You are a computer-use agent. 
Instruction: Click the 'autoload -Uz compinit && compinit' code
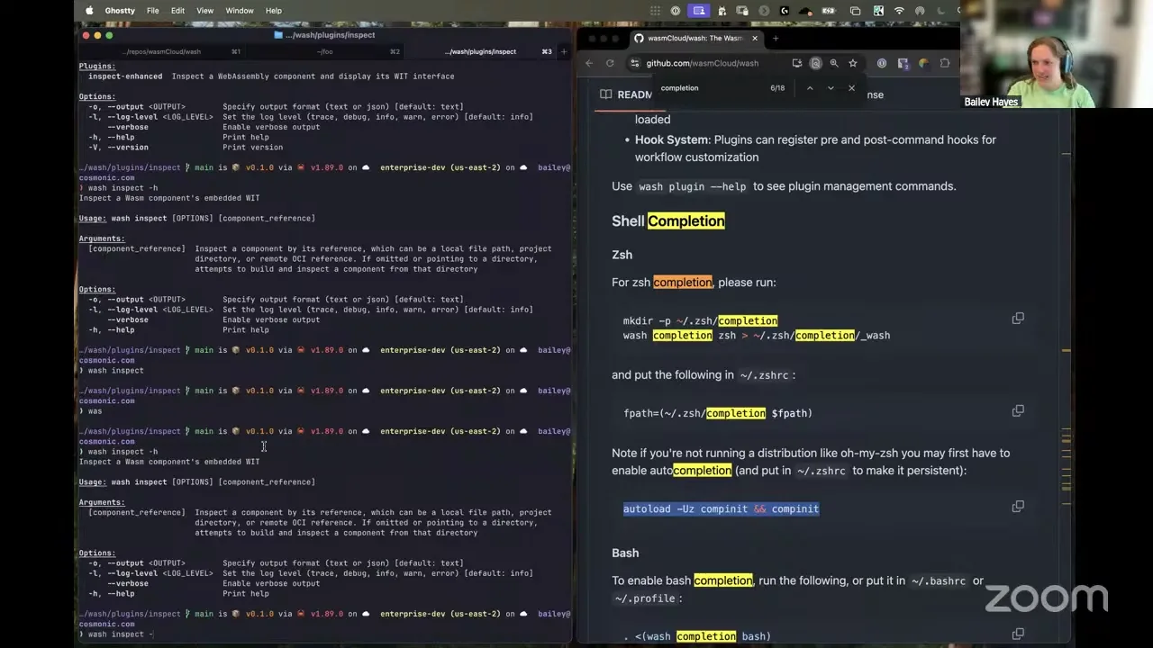721,509
